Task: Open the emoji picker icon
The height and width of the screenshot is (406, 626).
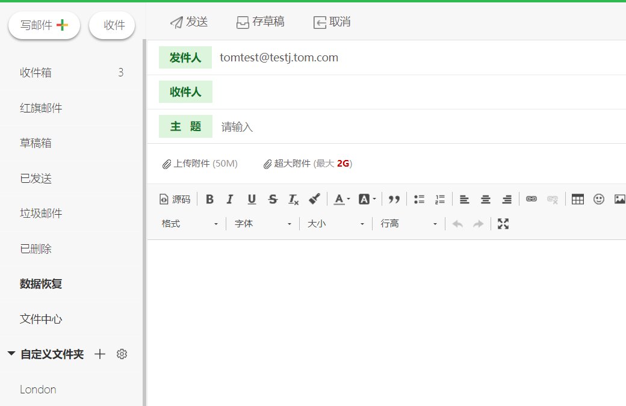Action: 599,199
